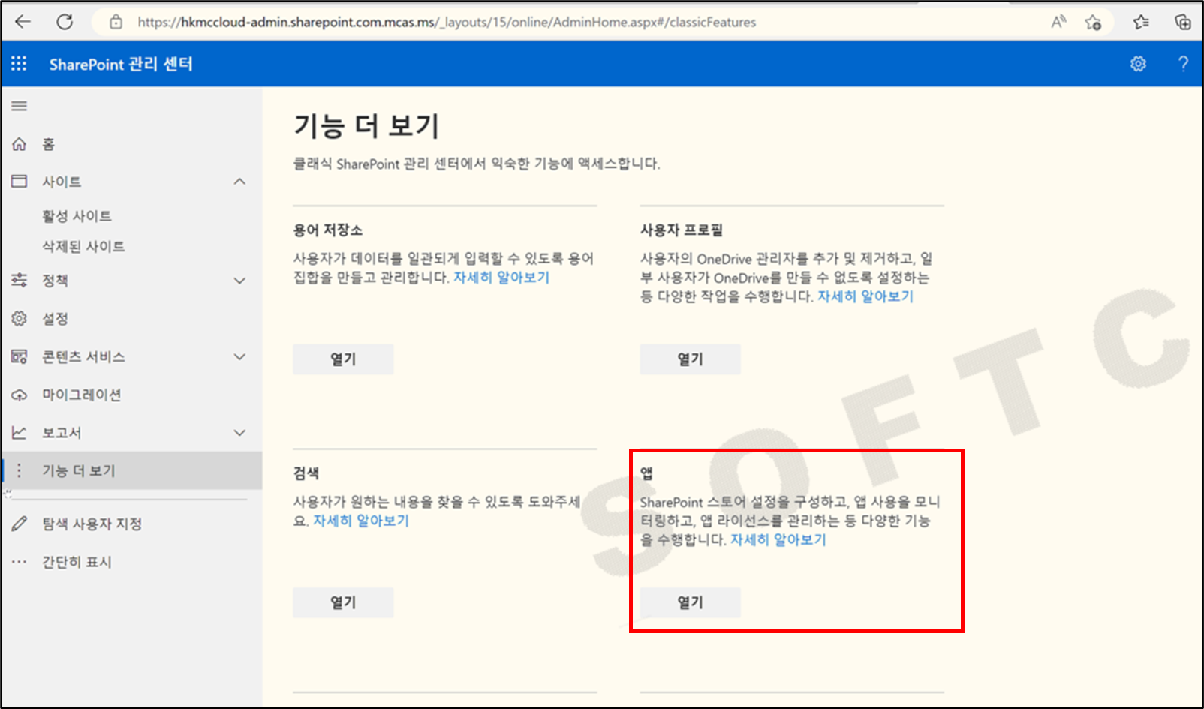Open the browser favorites list icon
Screen dimensions: 1204x709
[x=1141, y=22]
